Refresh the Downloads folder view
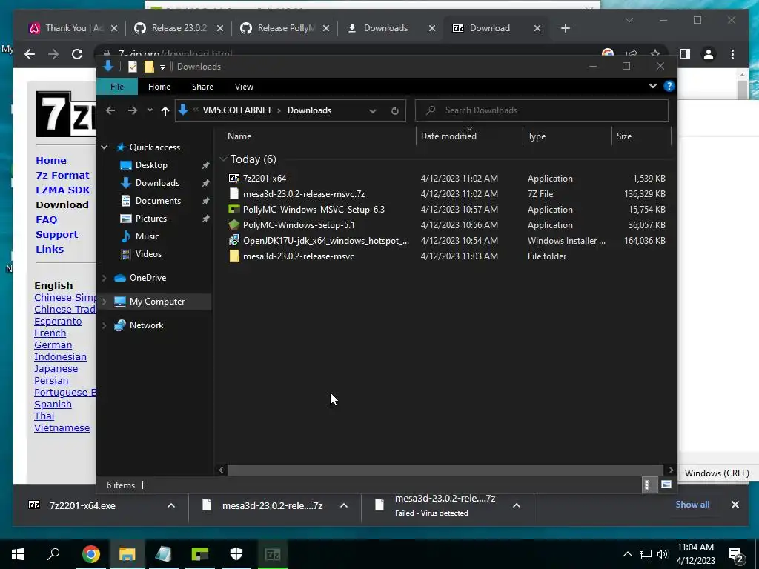The height and width of the screenshot is (569, 759). pos(395,111)
